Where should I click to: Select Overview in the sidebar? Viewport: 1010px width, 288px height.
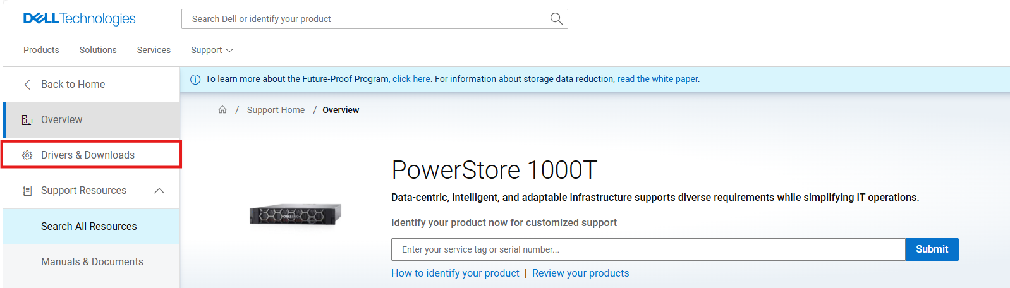(92, 120)
